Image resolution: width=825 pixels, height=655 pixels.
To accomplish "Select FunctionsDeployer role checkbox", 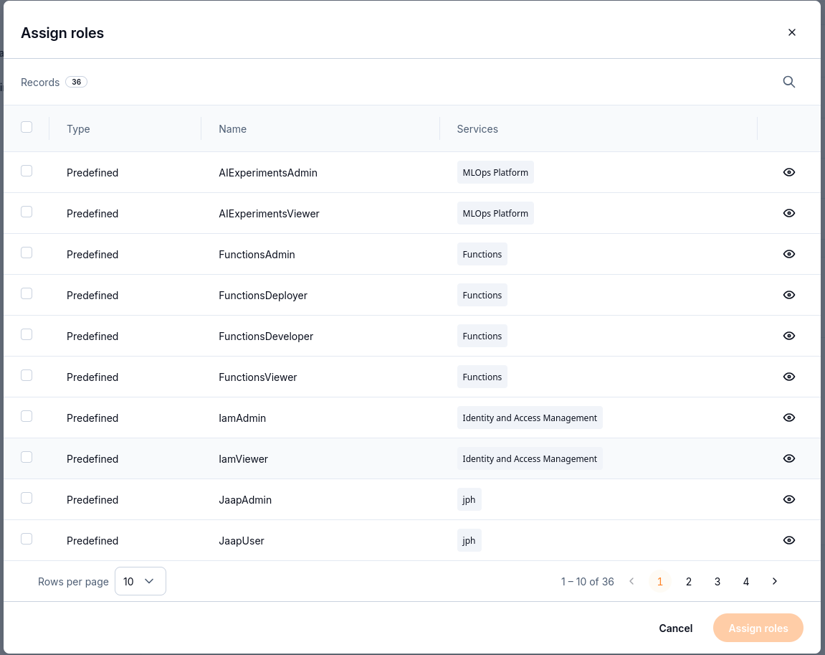I will pyautogui.click(x=27, y=293).
